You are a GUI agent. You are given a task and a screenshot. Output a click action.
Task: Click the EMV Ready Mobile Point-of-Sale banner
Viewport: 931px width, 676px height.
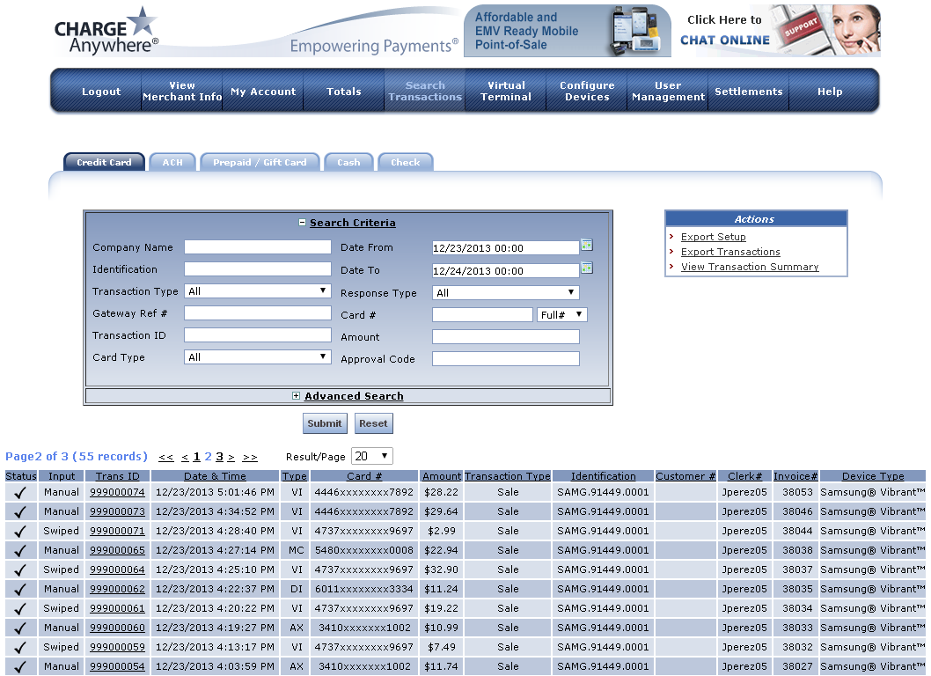[567, 31]
